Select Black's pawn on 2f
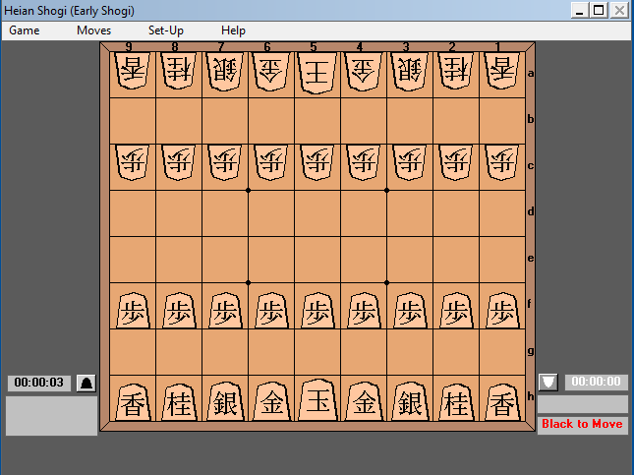The width and height of the screenshot is (634, 475). [456, 311]
